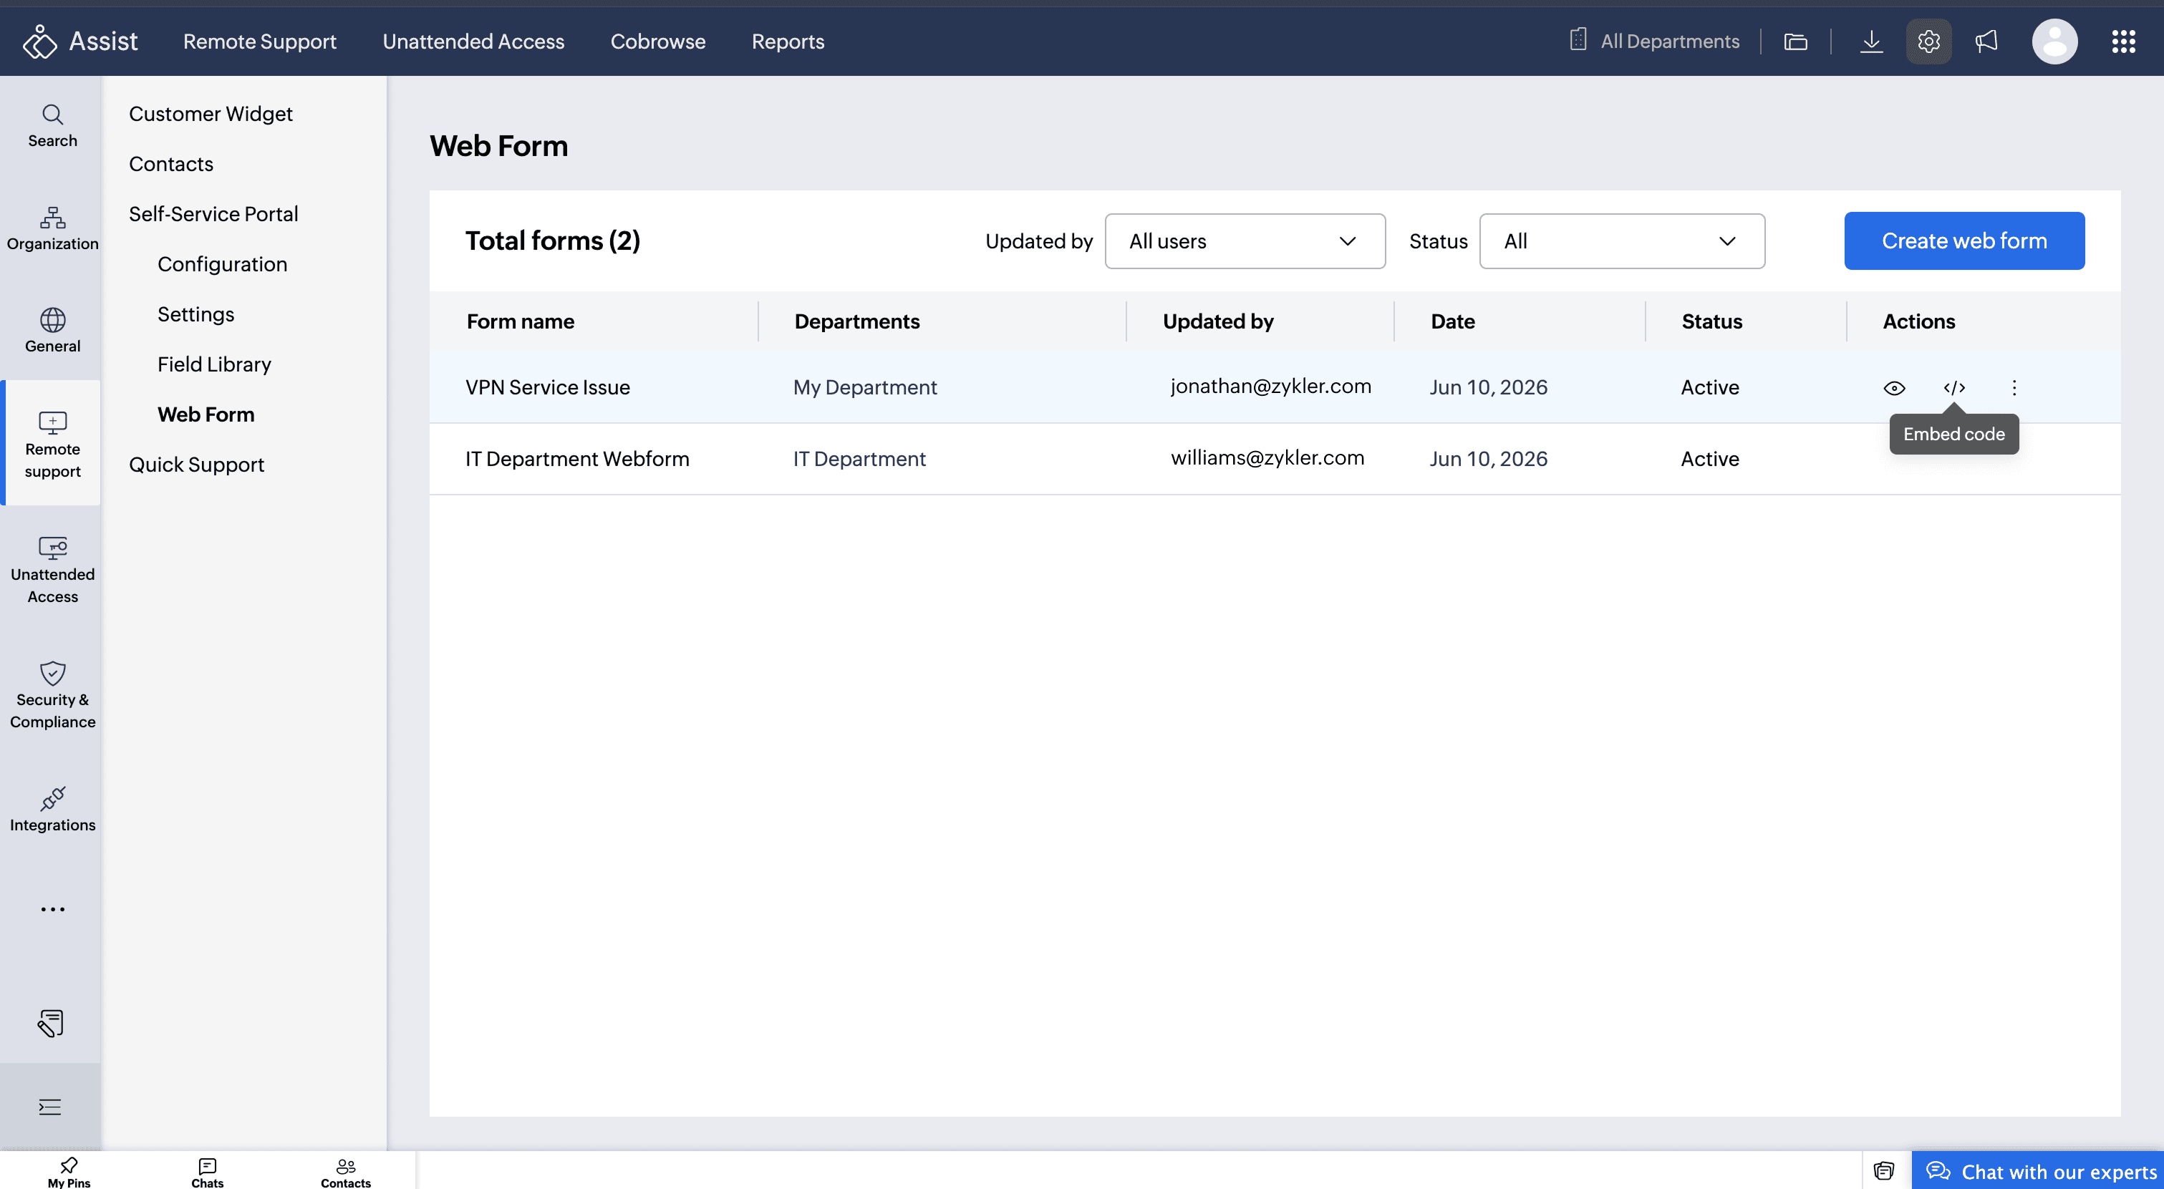Open Settings submenu item

click(195, 314)
